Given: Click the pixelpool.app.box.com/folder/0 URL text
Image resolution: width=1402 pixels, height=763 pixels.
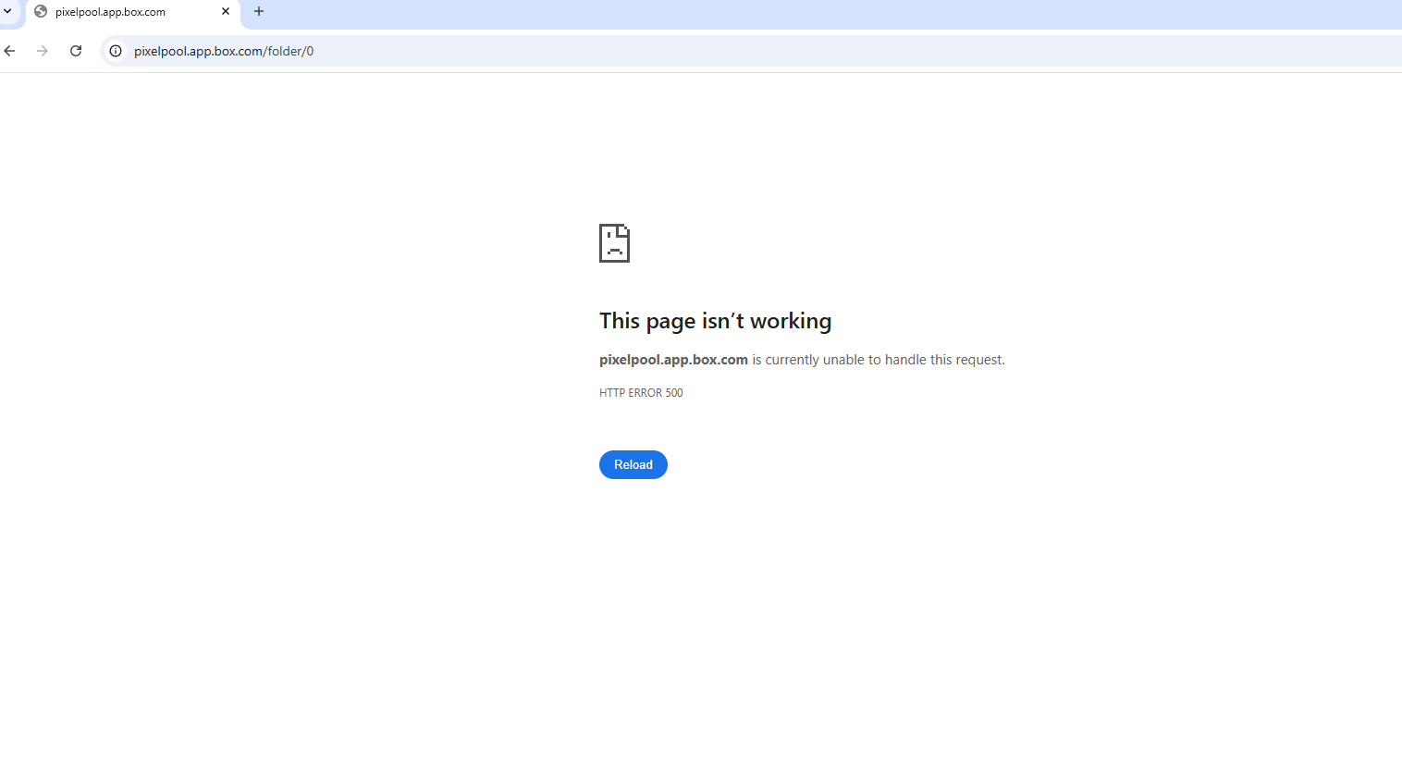Looking at the screenshot, I should coord(224,51).
